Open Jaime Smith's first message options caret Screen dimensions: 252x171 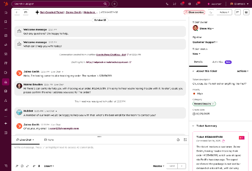tap(62, 72)
